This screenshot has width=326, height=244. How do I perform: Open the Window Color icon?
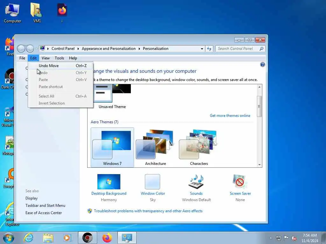[x=152, y=181]
